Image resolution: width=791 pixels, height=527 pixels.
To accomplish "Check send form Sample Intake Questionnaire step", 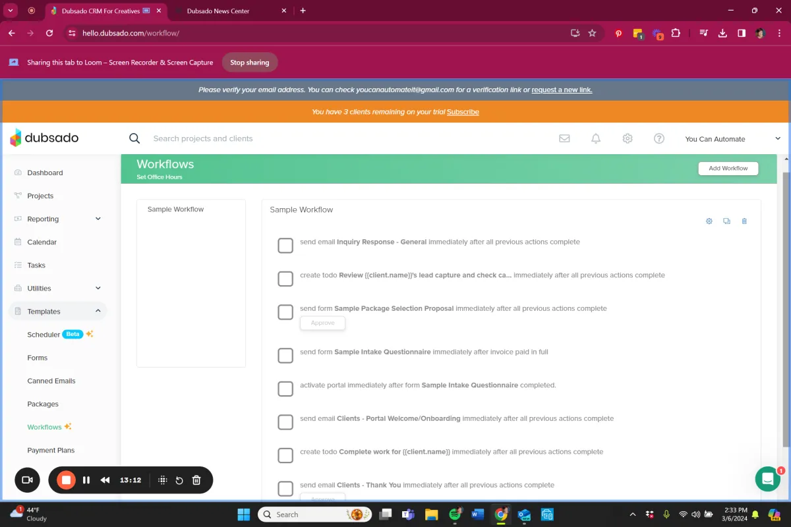I will pyautogui.click(x=285, y=356).
